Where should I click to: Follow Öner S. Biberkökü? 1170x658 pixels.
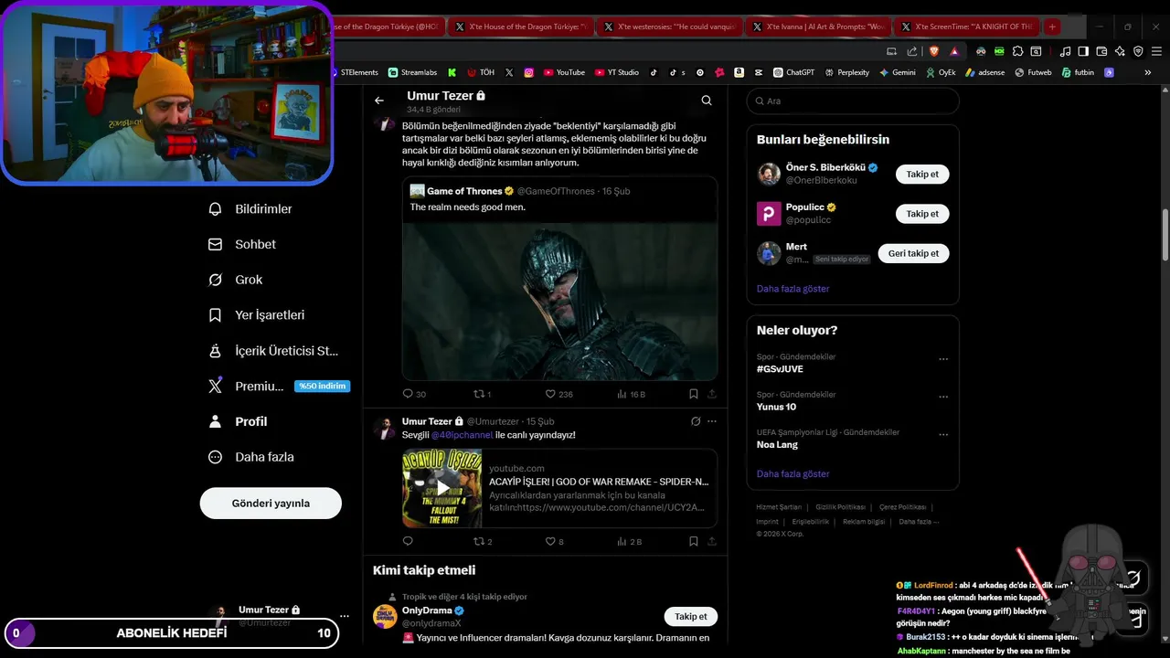coord(922,174)
